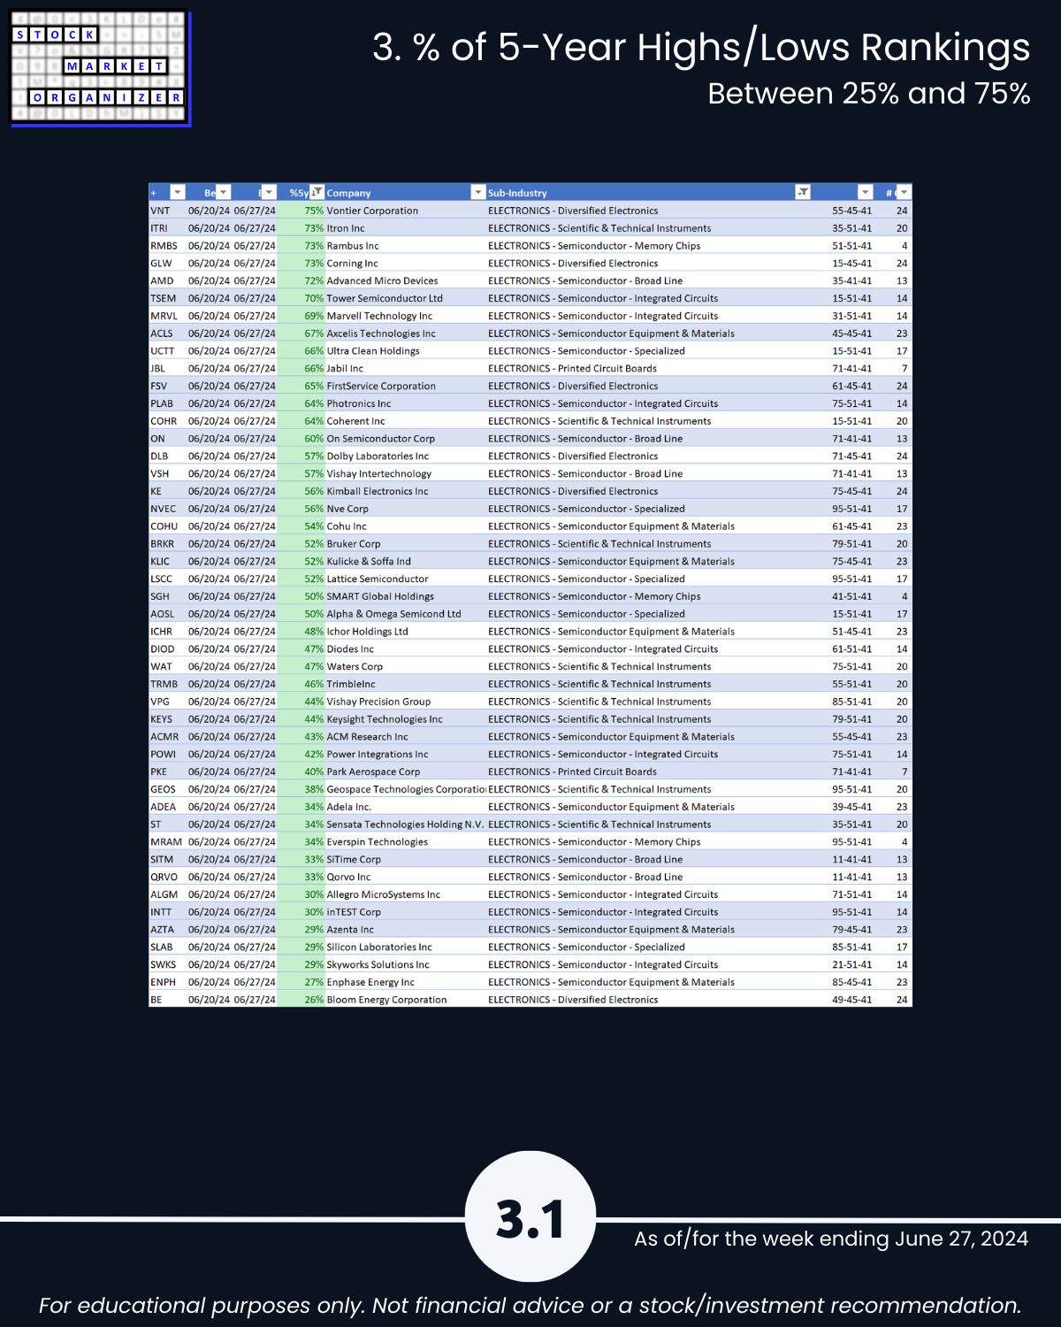1061x1327 pixels.
Task: Select the FirstService Corporation cell
Action: (381, 386)
